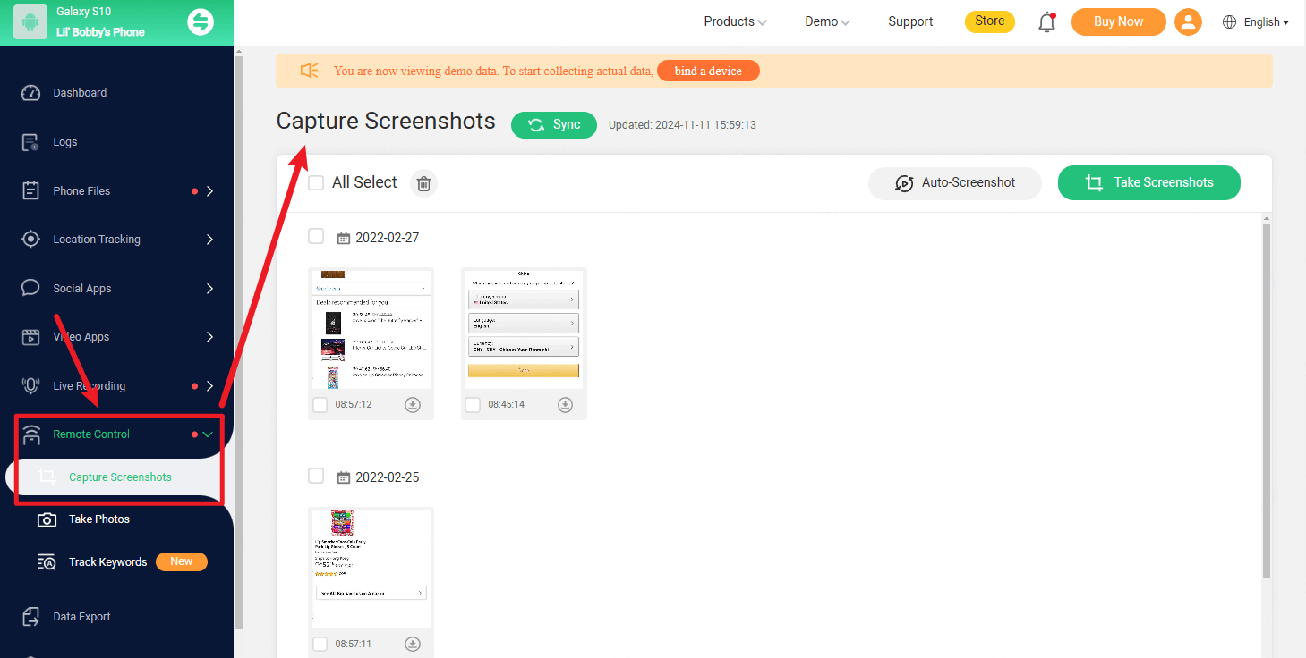Switch to Capture Screenshots tab
The height and width of the screenshot is (658, 1306).
click(122, 477)
